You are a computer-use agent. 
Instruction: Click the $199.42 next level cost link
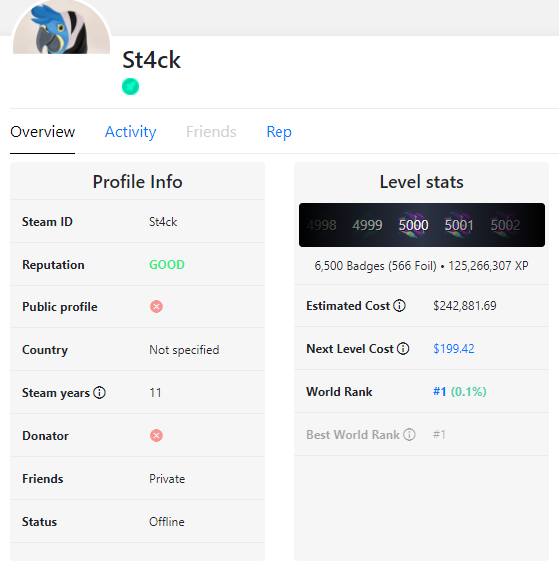point(454,349)
